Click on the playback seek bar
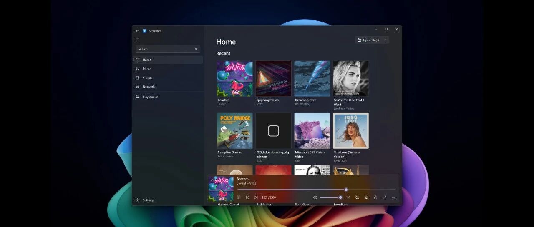 tap(316, 190)
